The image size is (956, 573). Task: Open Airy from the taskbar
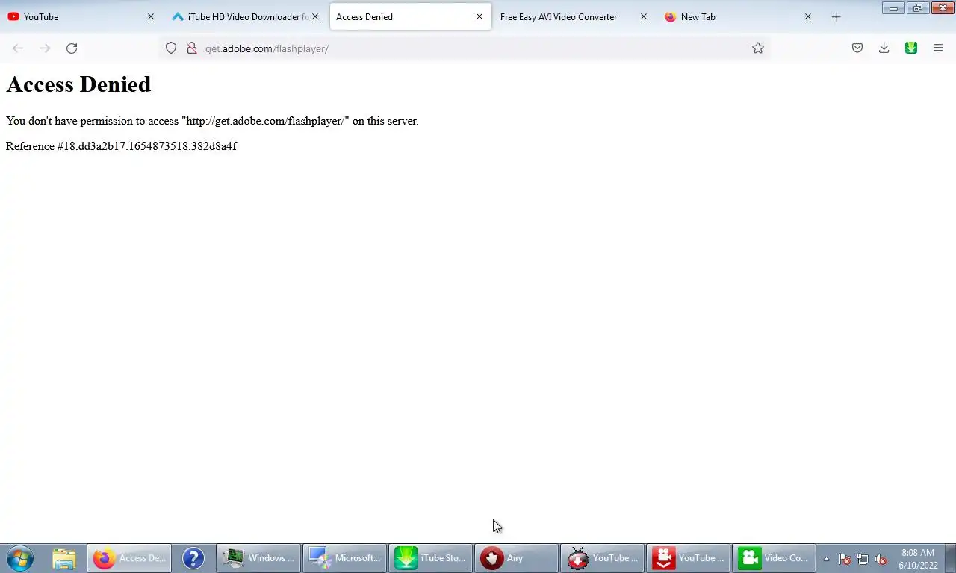pyautogui.click(x=516, y=558)
